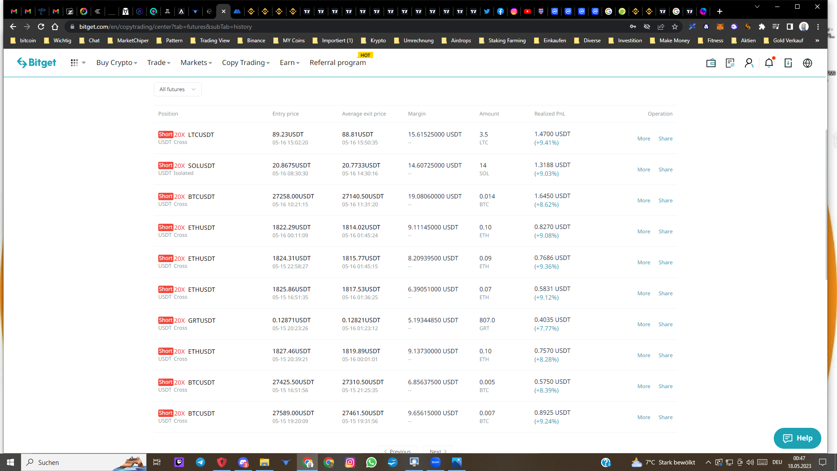Reload the page in browser
The height and width of the screenshot is (471, 837).
click(x=41, y=27)
